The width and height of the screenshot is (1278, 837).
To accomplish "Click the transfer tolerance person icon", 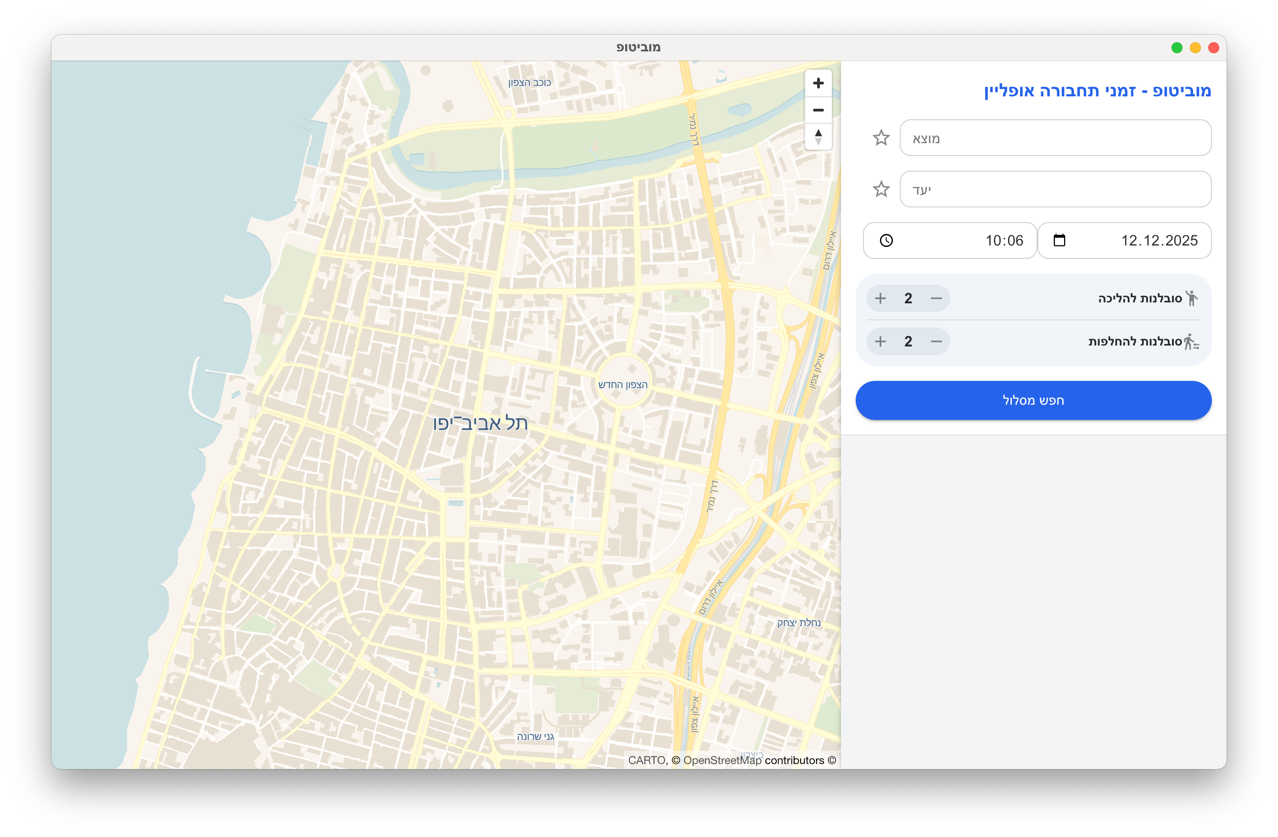I will click(1191, 341).
